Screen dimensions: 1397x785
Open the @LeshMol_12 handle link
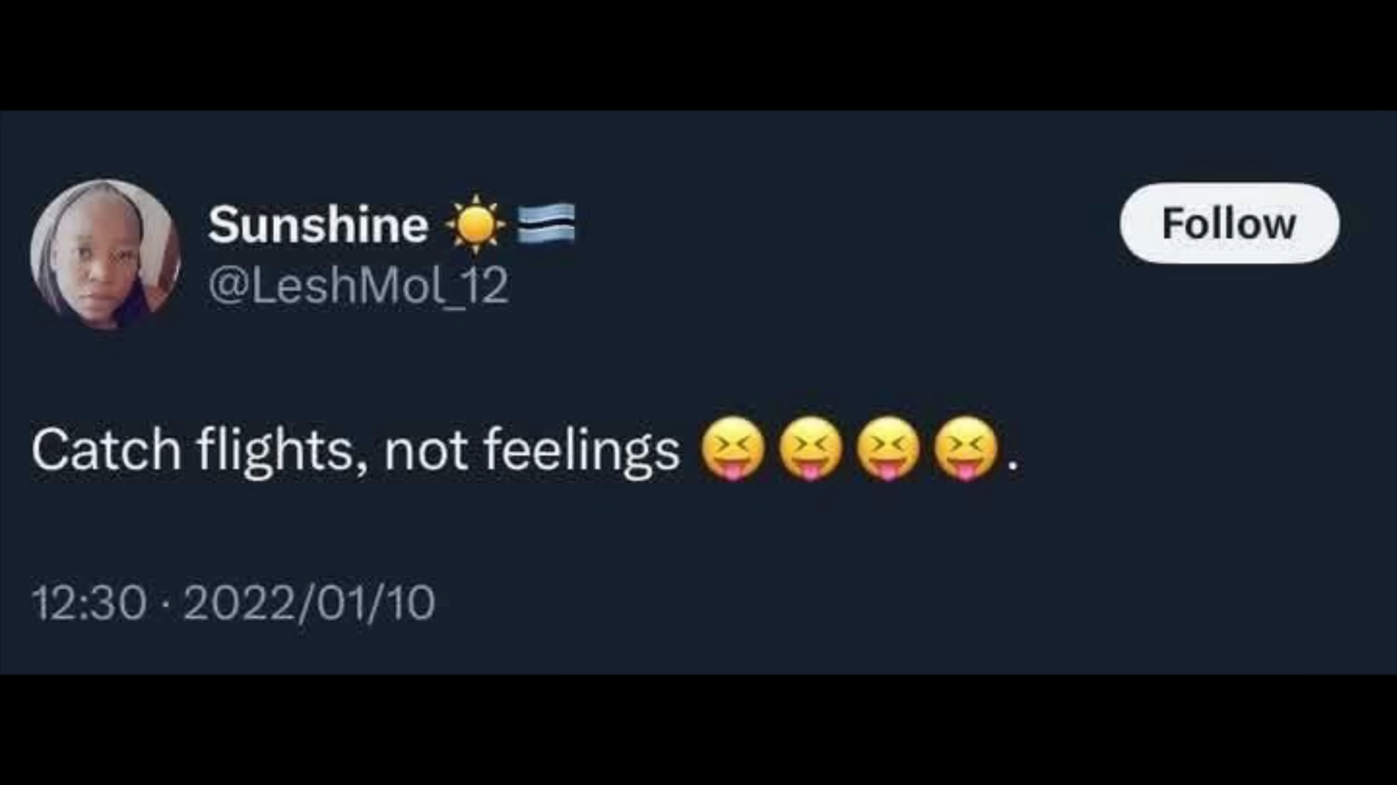(x=358, y=286)
